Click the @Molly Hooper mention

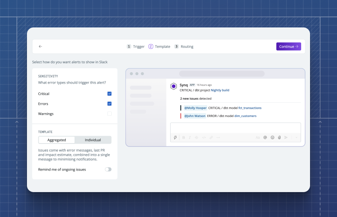195,108
